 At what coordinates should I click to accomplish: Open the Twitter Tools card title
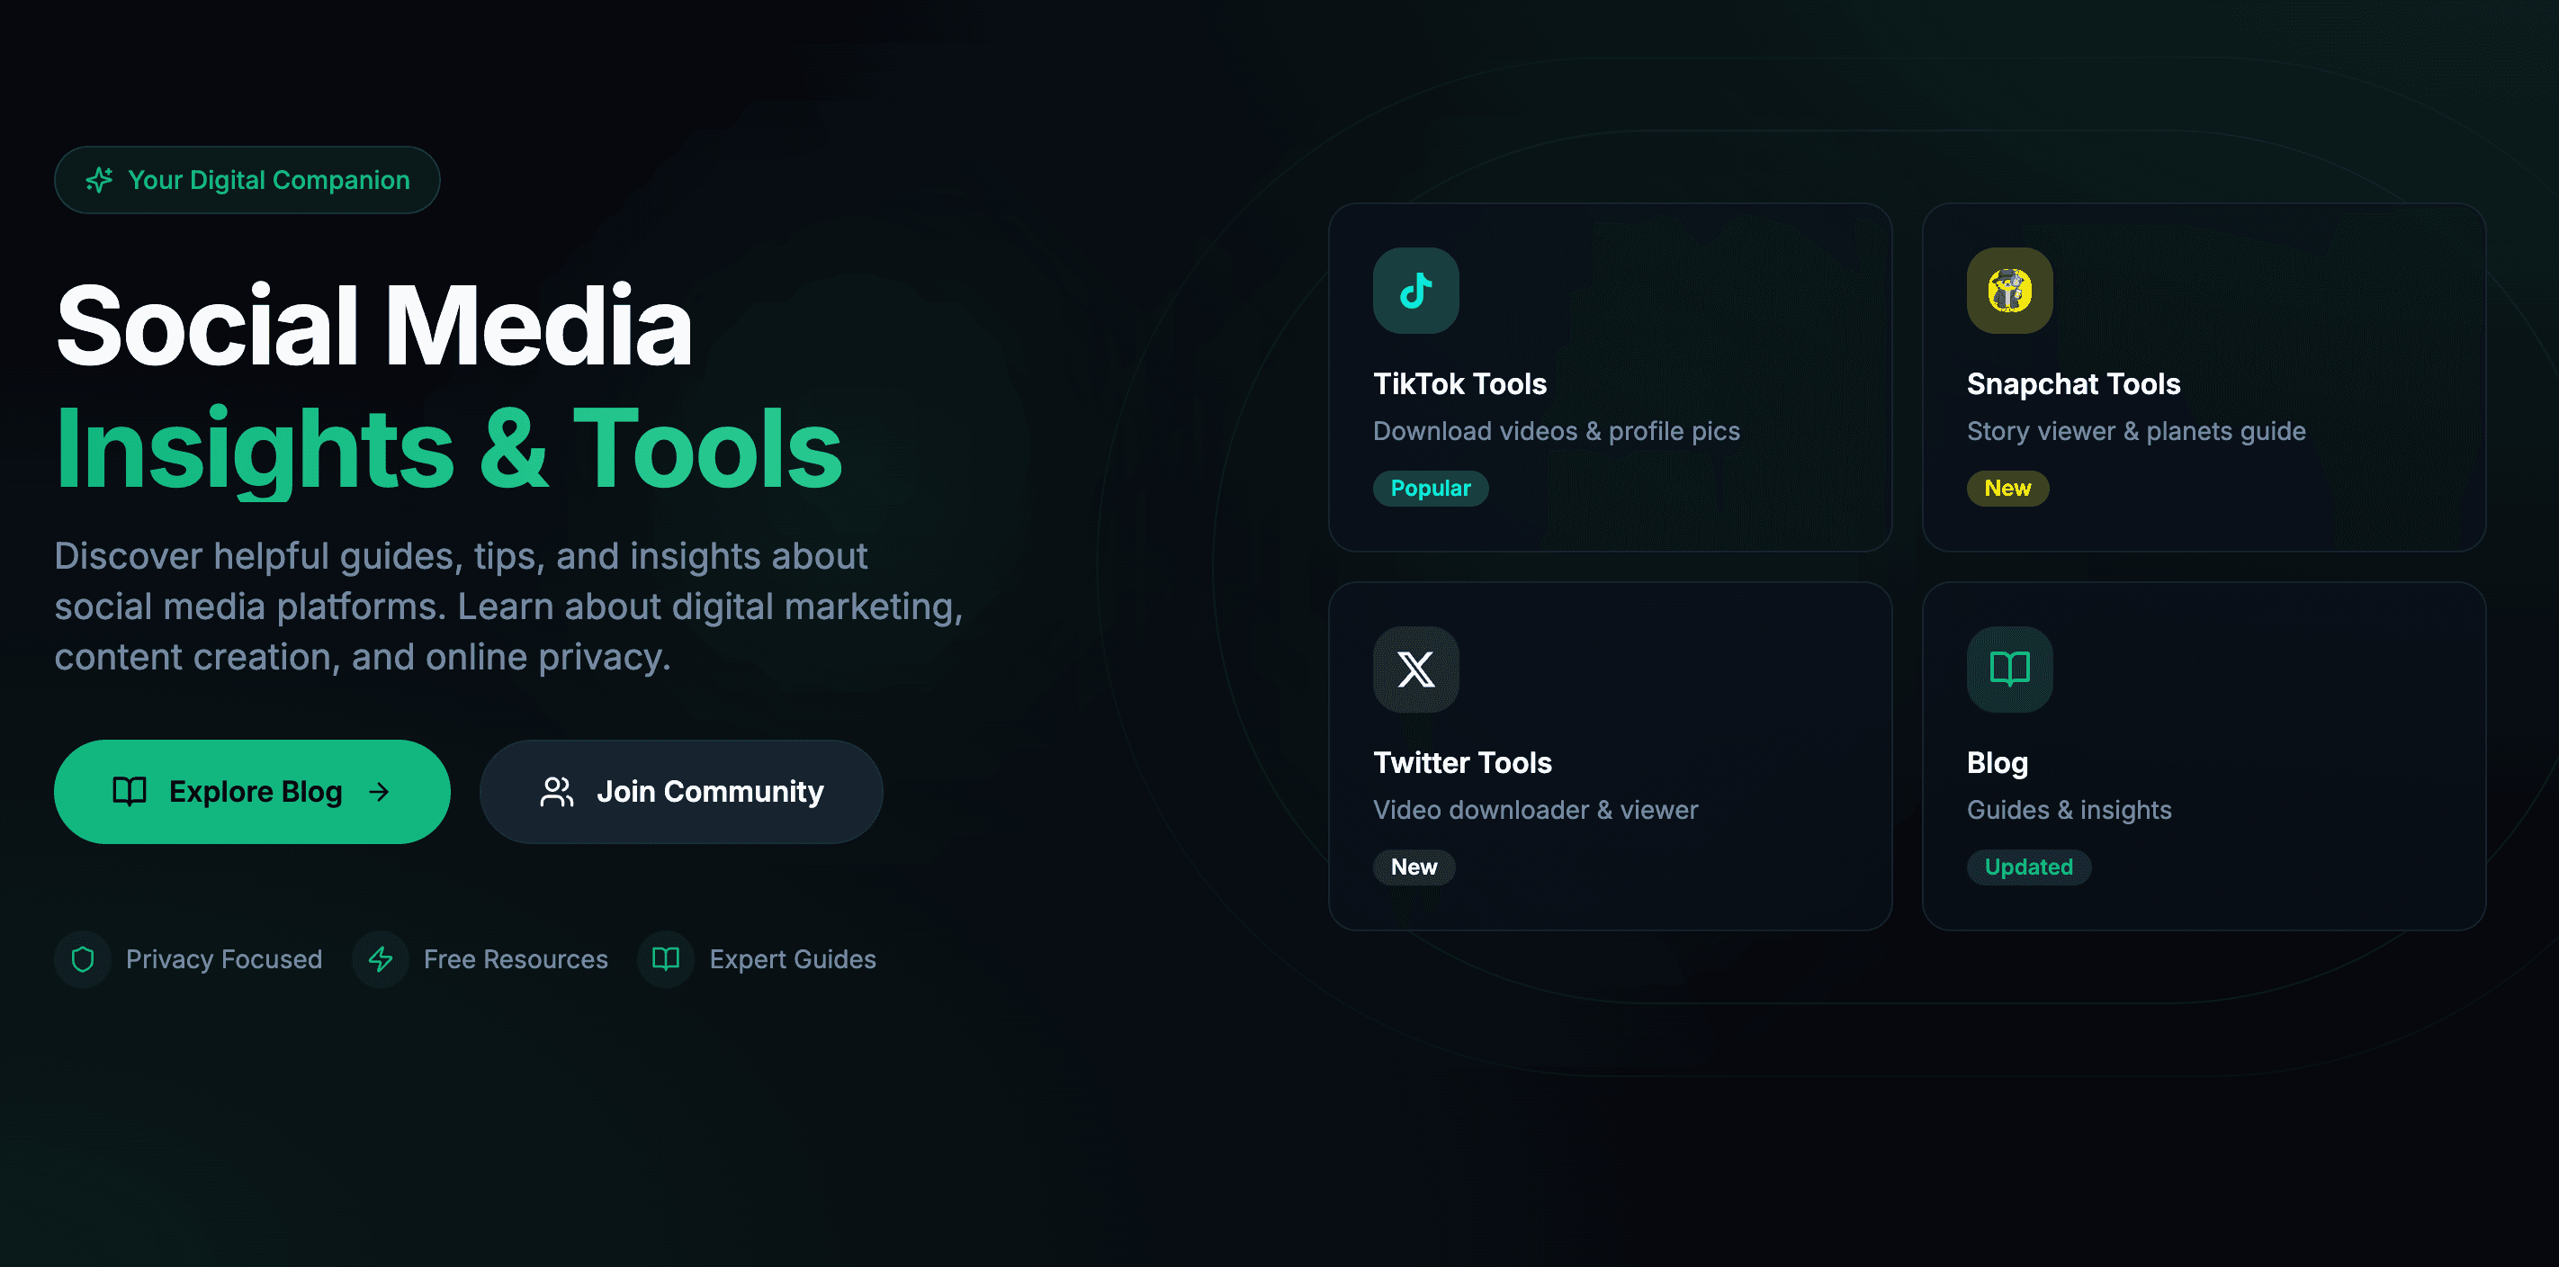point(1462,762)
